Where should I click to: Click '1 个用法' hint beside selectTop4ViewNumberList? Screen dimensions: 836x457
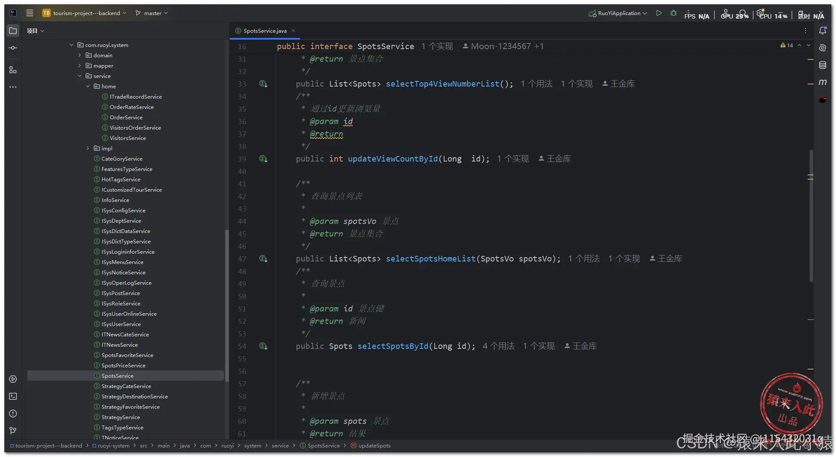tap(537, 84)
